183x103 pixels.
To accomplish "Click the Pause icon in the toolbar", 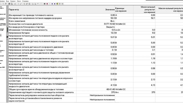I will pyautogui.click(x=52, y=4).
